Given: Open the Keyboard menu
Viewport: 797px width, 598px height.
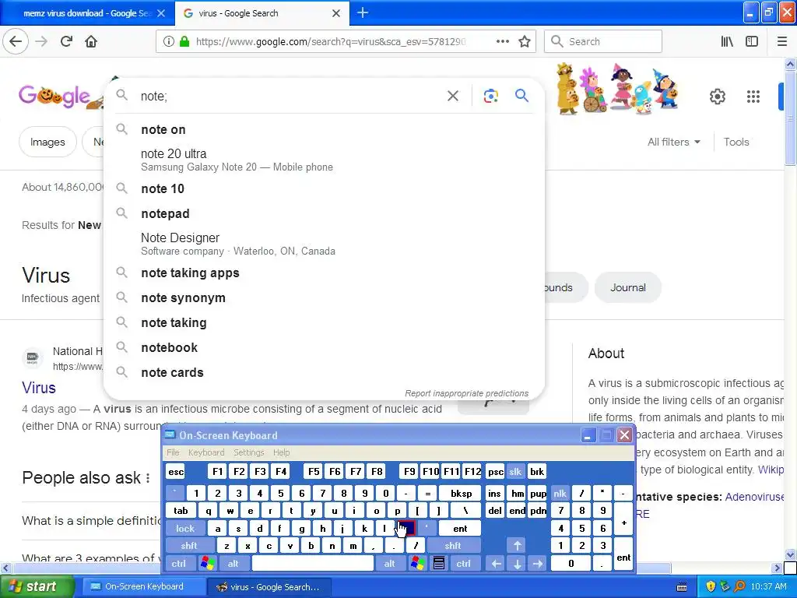Looking at the screenshot, I should 205,452.
